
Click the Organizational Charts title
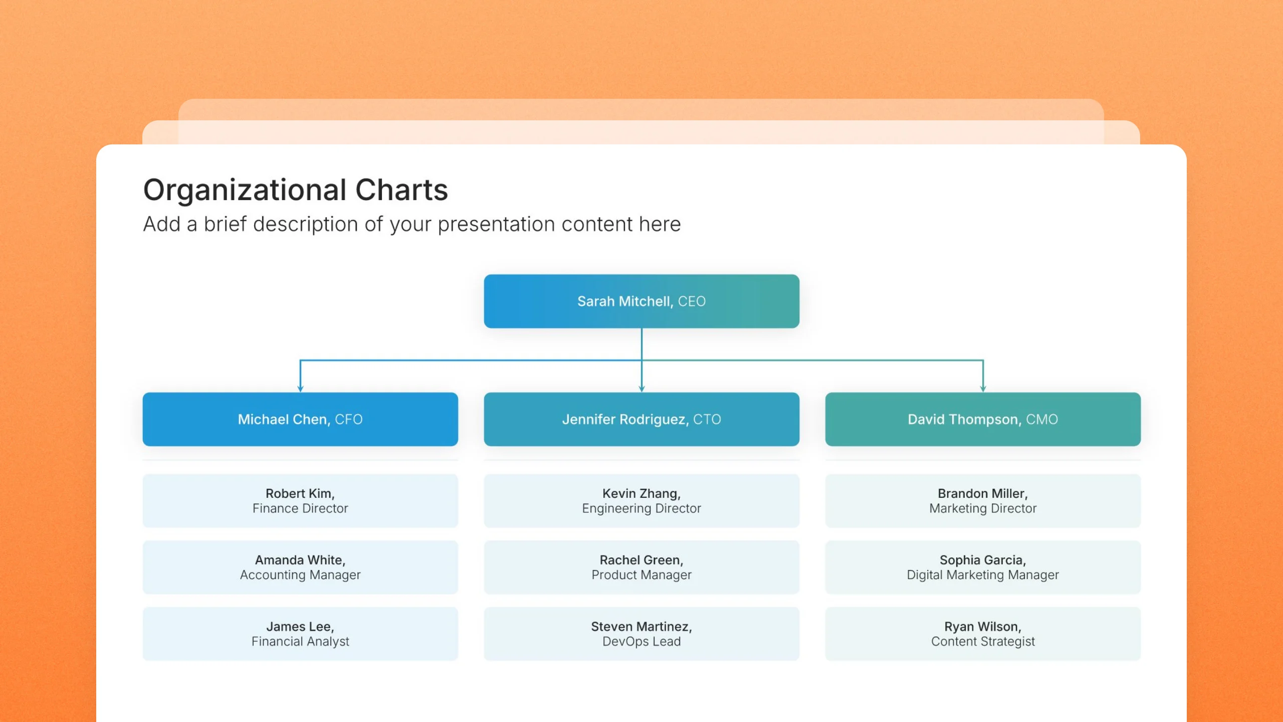pos(296,190)
